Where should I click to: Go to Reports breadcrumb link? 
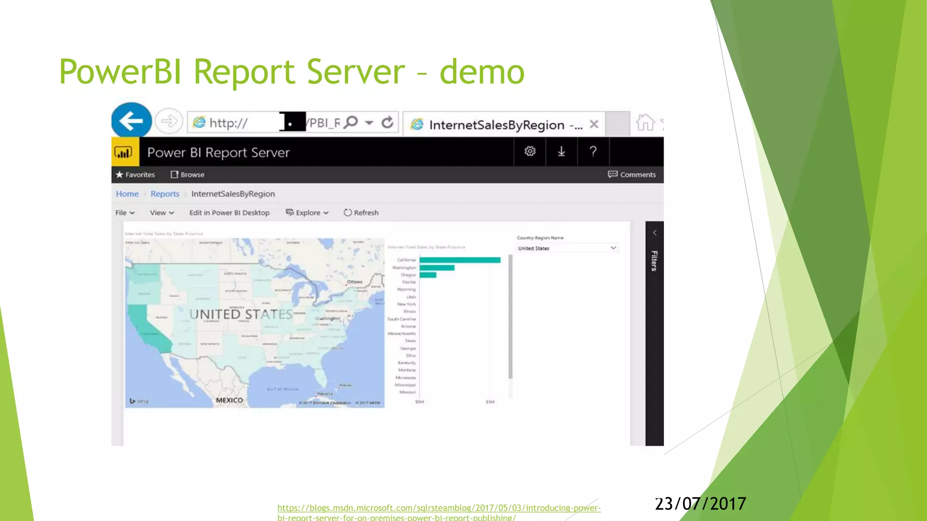pos(165,194)
